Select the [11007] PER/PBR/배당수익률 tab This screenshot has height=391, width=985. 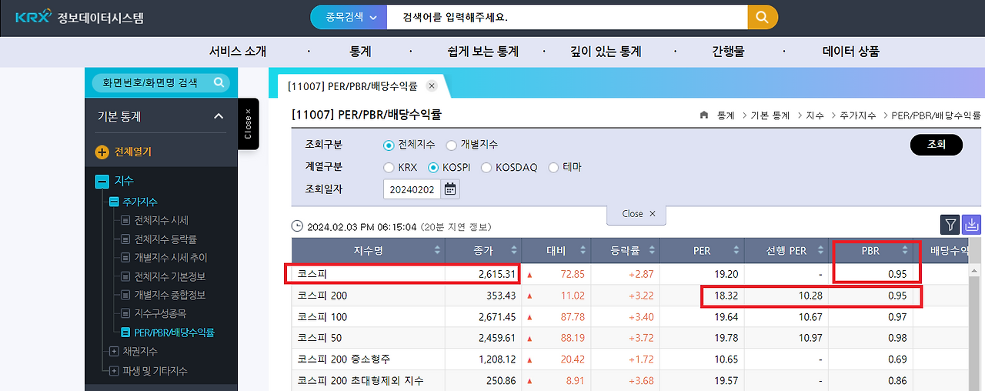352,85
